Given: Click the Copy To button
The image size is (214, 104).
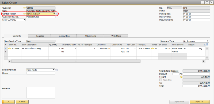Looking at the screenshot, I should pos(200,102).
